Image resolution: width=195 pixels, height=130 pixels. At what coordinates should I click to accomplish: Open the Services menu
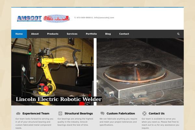tap(72, 34)
